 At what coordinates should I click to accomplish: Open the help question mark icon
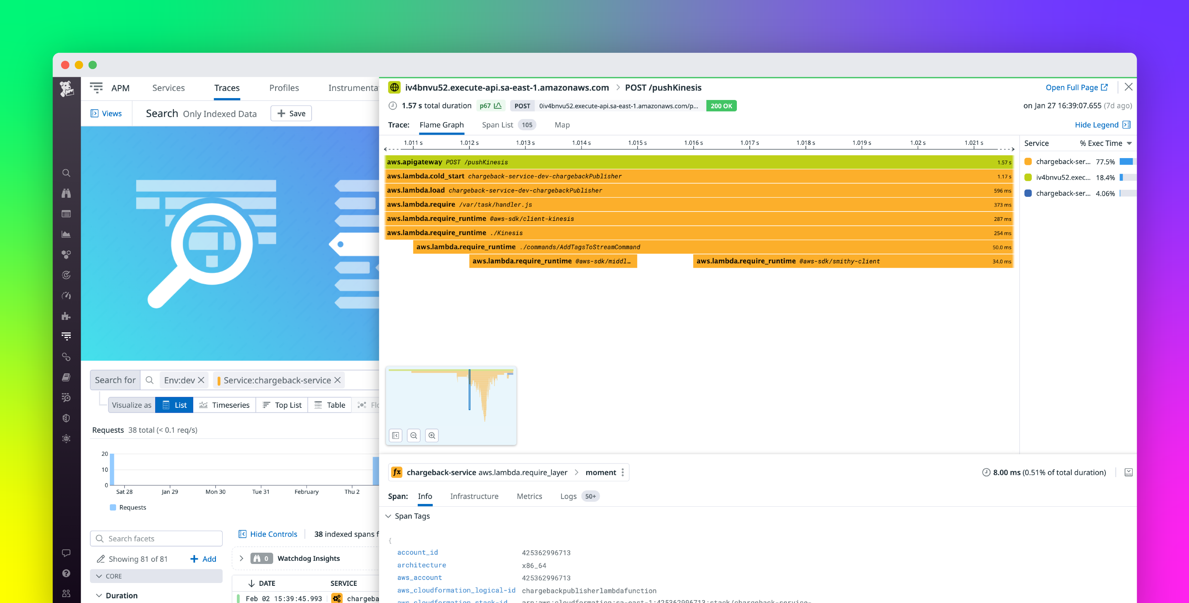click(66, 573)
